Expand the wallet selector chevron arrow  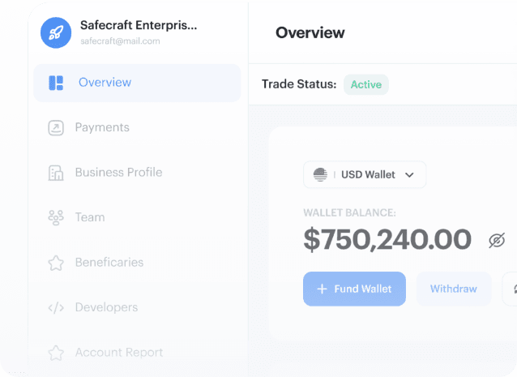click(x=409, y=175)
